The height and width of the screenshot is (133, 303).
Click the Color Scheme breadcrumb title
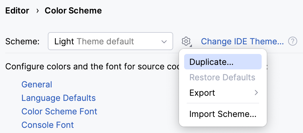pos(73,11)
